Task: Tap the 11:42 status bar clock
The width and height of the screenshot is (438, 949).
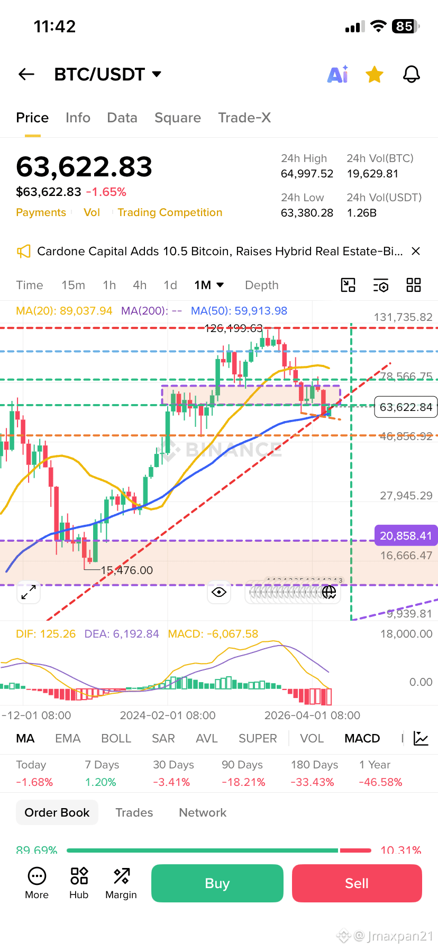Action: click(x=55, y=26)
